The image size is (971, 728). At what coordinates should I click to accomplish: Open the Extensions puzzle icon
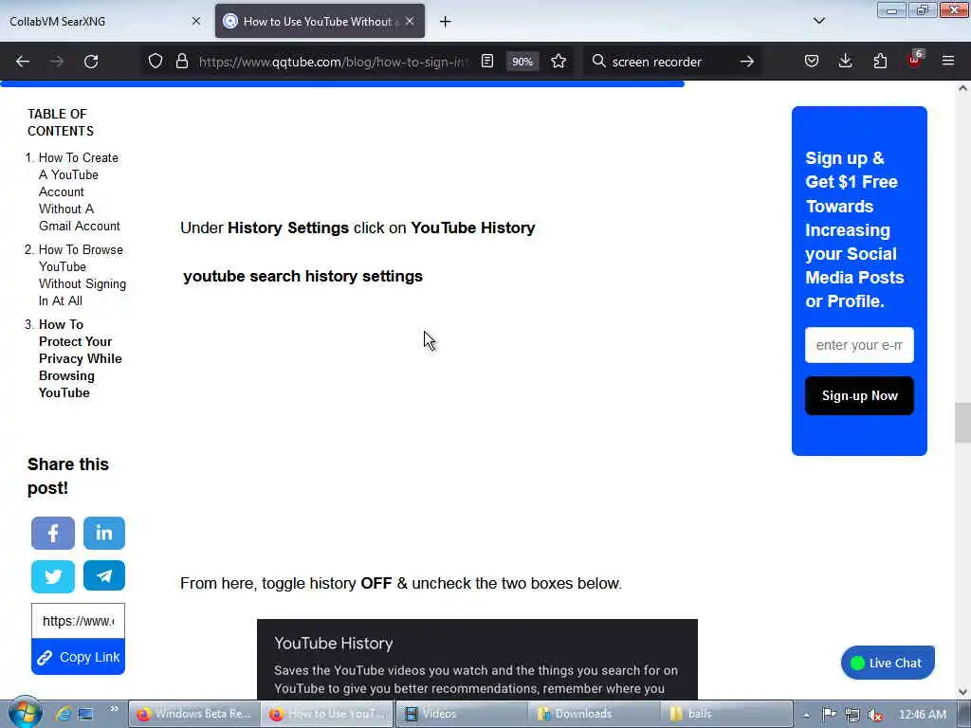click(x=880, y=62)
